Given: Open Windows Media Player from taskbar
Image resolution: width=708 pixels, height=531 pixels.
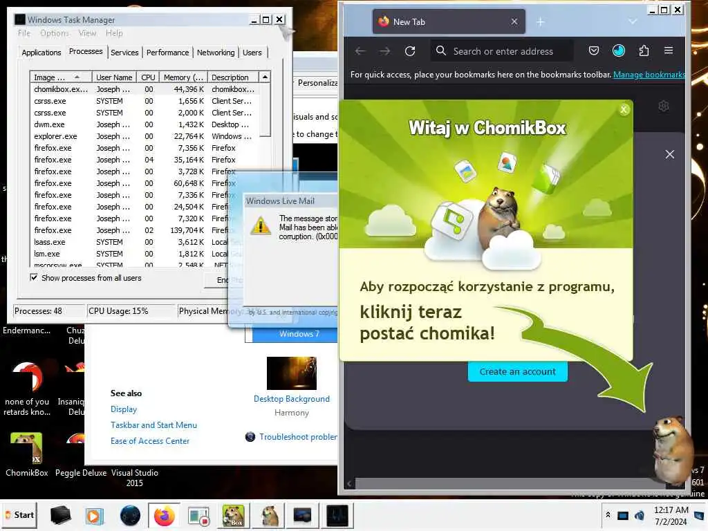Looking at the screenshot, I should pos(94,516).
